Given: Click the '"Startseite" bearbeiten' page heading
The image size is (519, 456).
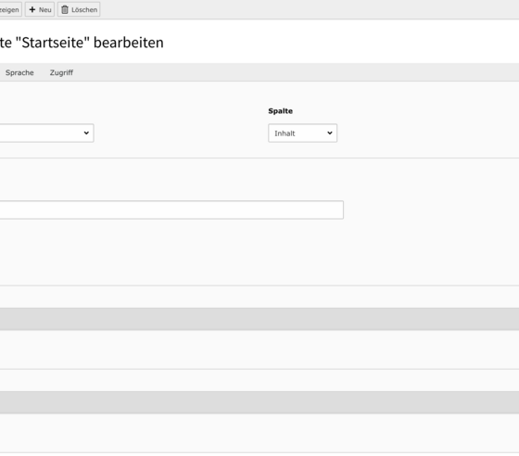Looking at the screenshot, I should pos(82,43).
